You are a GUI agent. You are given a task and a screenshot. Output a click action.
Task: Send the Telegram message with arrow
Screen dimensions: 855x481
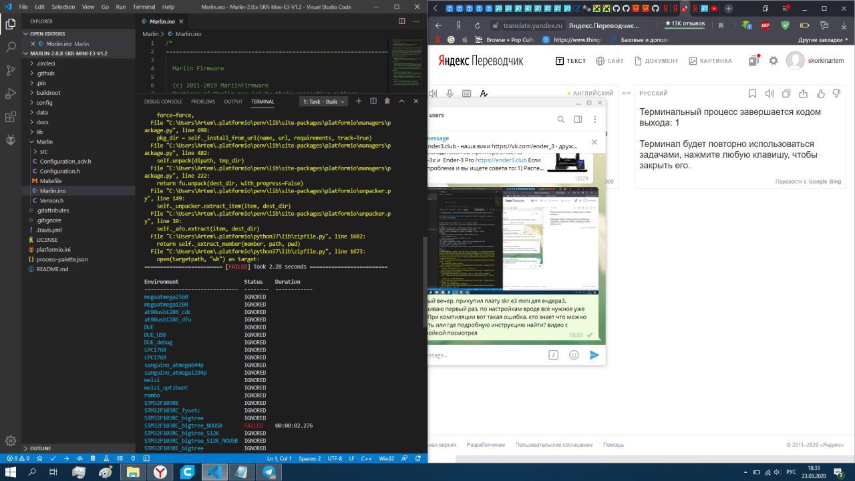[x=594, y=355]
